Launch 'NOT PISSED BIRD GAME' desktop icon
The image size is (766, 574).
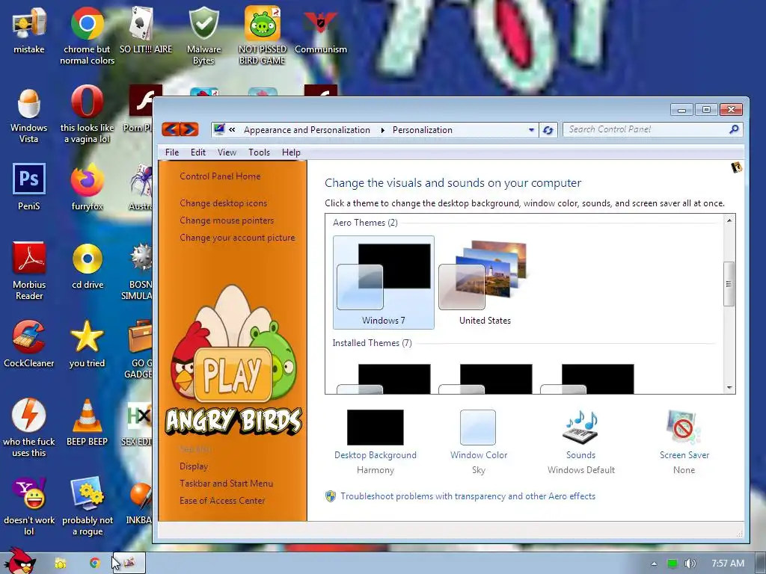263,35
